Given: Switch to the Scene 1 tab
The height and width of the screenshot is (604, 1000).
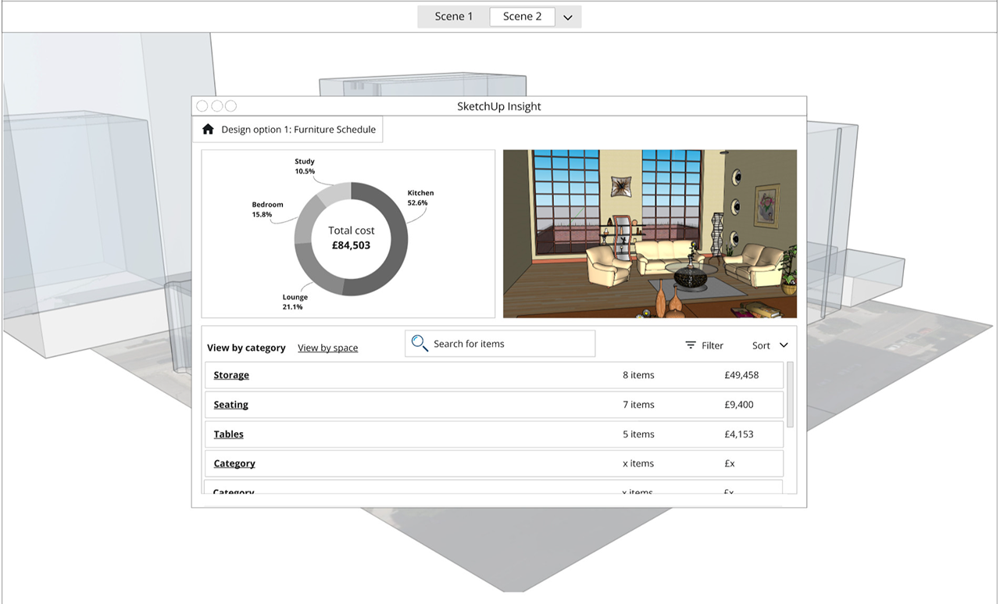Looking at the screenshot, I should pyautogui.click(x=454, y=16).
